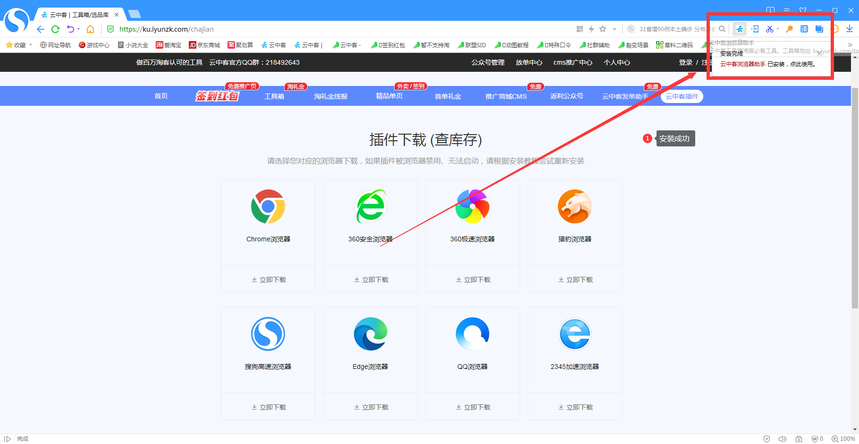Open the 云中客浏览器助手 extension icon
This screenshot has width=859, height=444.
(740, 29)
